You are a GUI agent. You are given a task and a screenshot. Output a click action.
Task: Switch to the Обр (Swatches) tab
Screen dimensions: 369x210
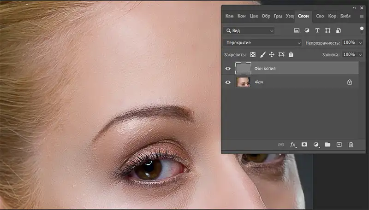(x=266, y=16)
